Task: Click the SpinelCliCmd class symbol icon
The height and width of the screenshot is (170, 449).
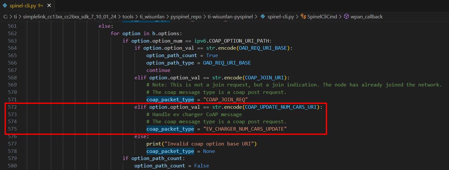Action: pyautogui.click(x=303, y=16)
